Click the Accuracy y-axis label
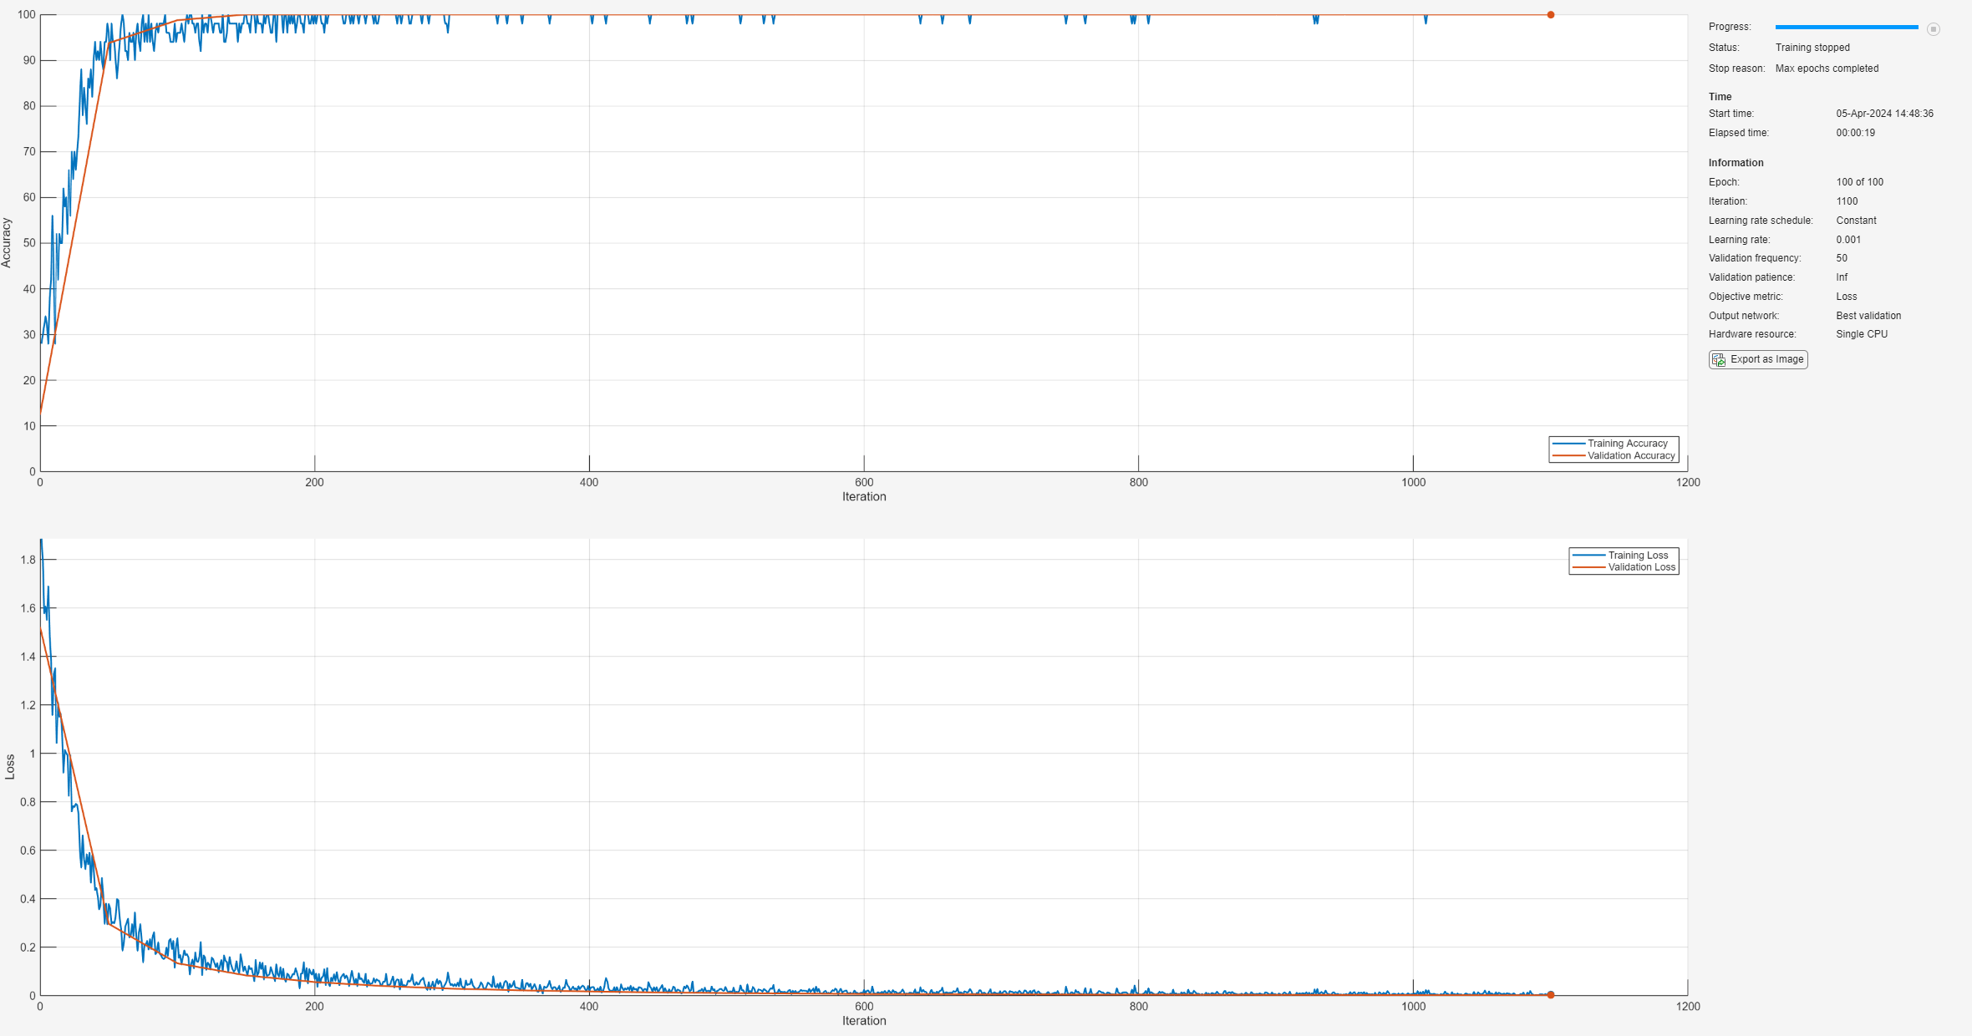Screen dimensions: 1972x1036 coord(7,243)
